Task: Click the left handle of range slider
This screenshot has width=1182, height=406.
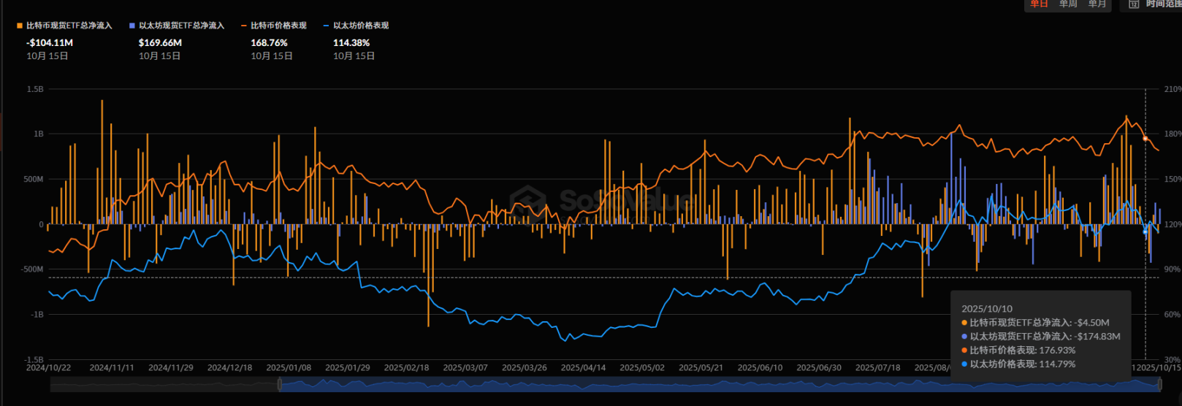Action: pos(280,385)
